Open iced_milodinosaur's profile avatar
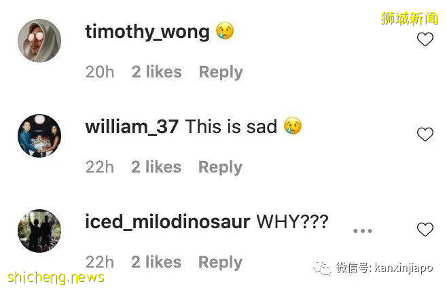The width and height of the screenshot is (447, 288). pos(39,231)
